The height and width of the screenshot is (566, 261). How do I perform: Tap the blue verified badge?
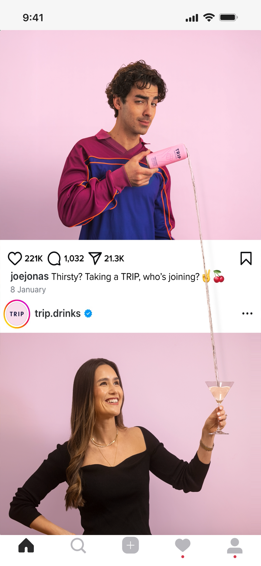coord(88,313)
